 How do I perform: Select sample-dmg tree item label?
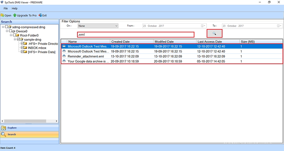(33, 39)
